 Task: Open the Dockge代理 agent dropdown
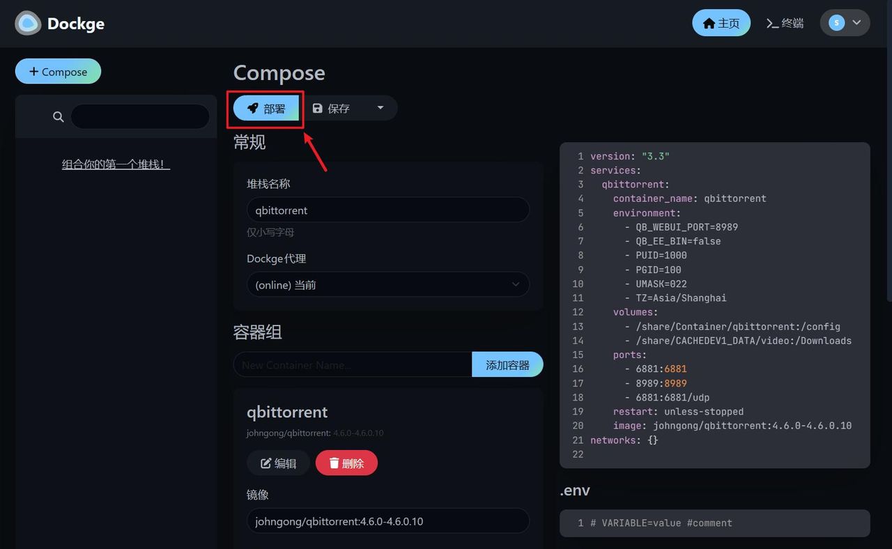click(388, 284)
